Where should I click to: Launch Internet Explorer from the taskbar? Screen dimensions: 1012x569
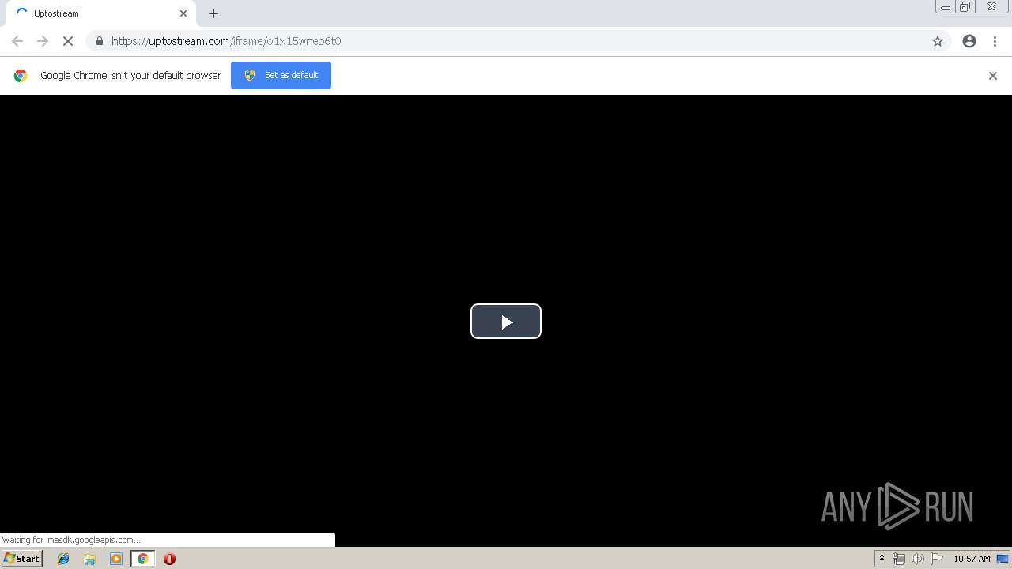click(63, 559)
